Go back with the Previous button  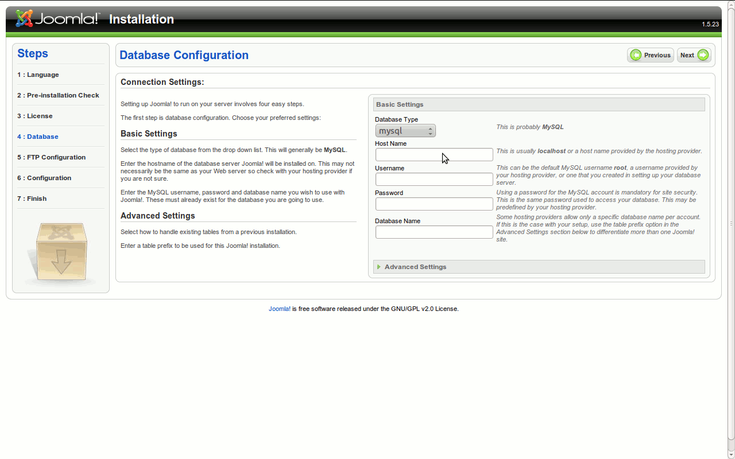(x=651, y=55)
